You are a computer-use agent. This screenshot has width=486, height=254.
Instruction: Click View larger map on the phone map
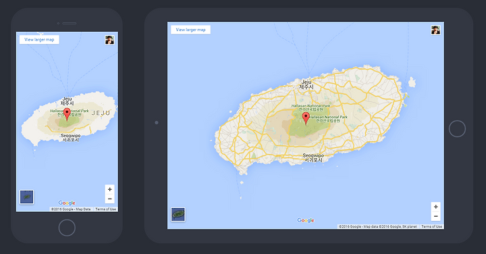click(x=39, y=40)
